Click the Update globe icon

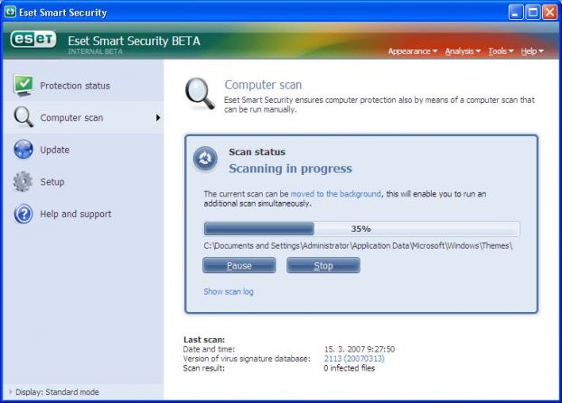23,151
